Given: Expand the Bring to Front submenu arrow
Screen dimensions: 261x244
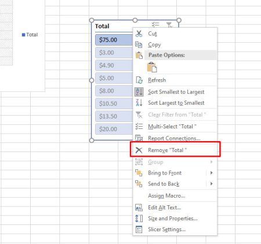Looking at the screenshot, I should pyautogui.click(x=211, y=173).
